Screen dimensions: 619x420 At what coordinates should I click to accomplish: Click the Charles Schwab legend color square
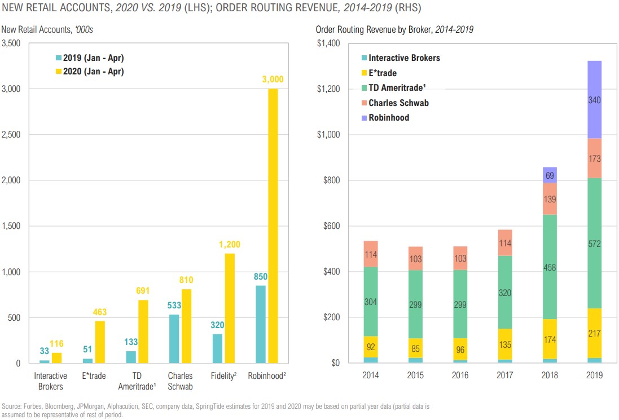pyautogui.click(x=364, y=103)
